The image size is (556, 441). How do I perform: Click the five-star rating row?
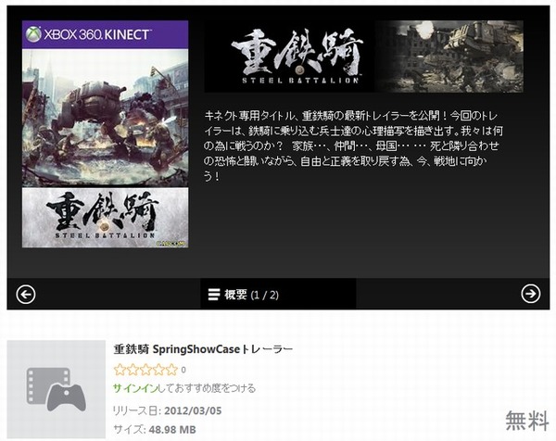pyautogui.click(x=145, y=370)
